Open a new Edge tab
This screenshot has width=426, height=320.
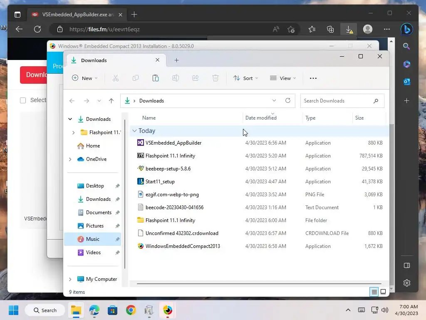[x=134, y=15]
